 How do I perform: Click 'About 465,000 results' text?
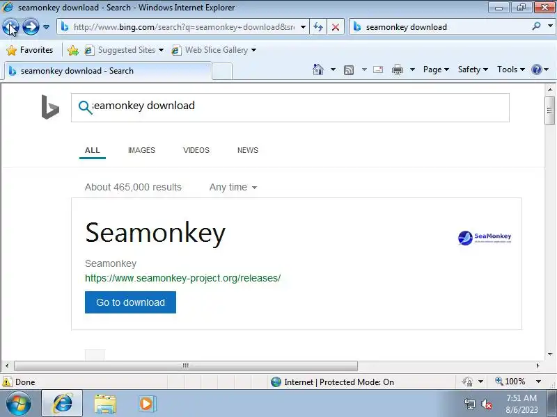coord(133,187)
